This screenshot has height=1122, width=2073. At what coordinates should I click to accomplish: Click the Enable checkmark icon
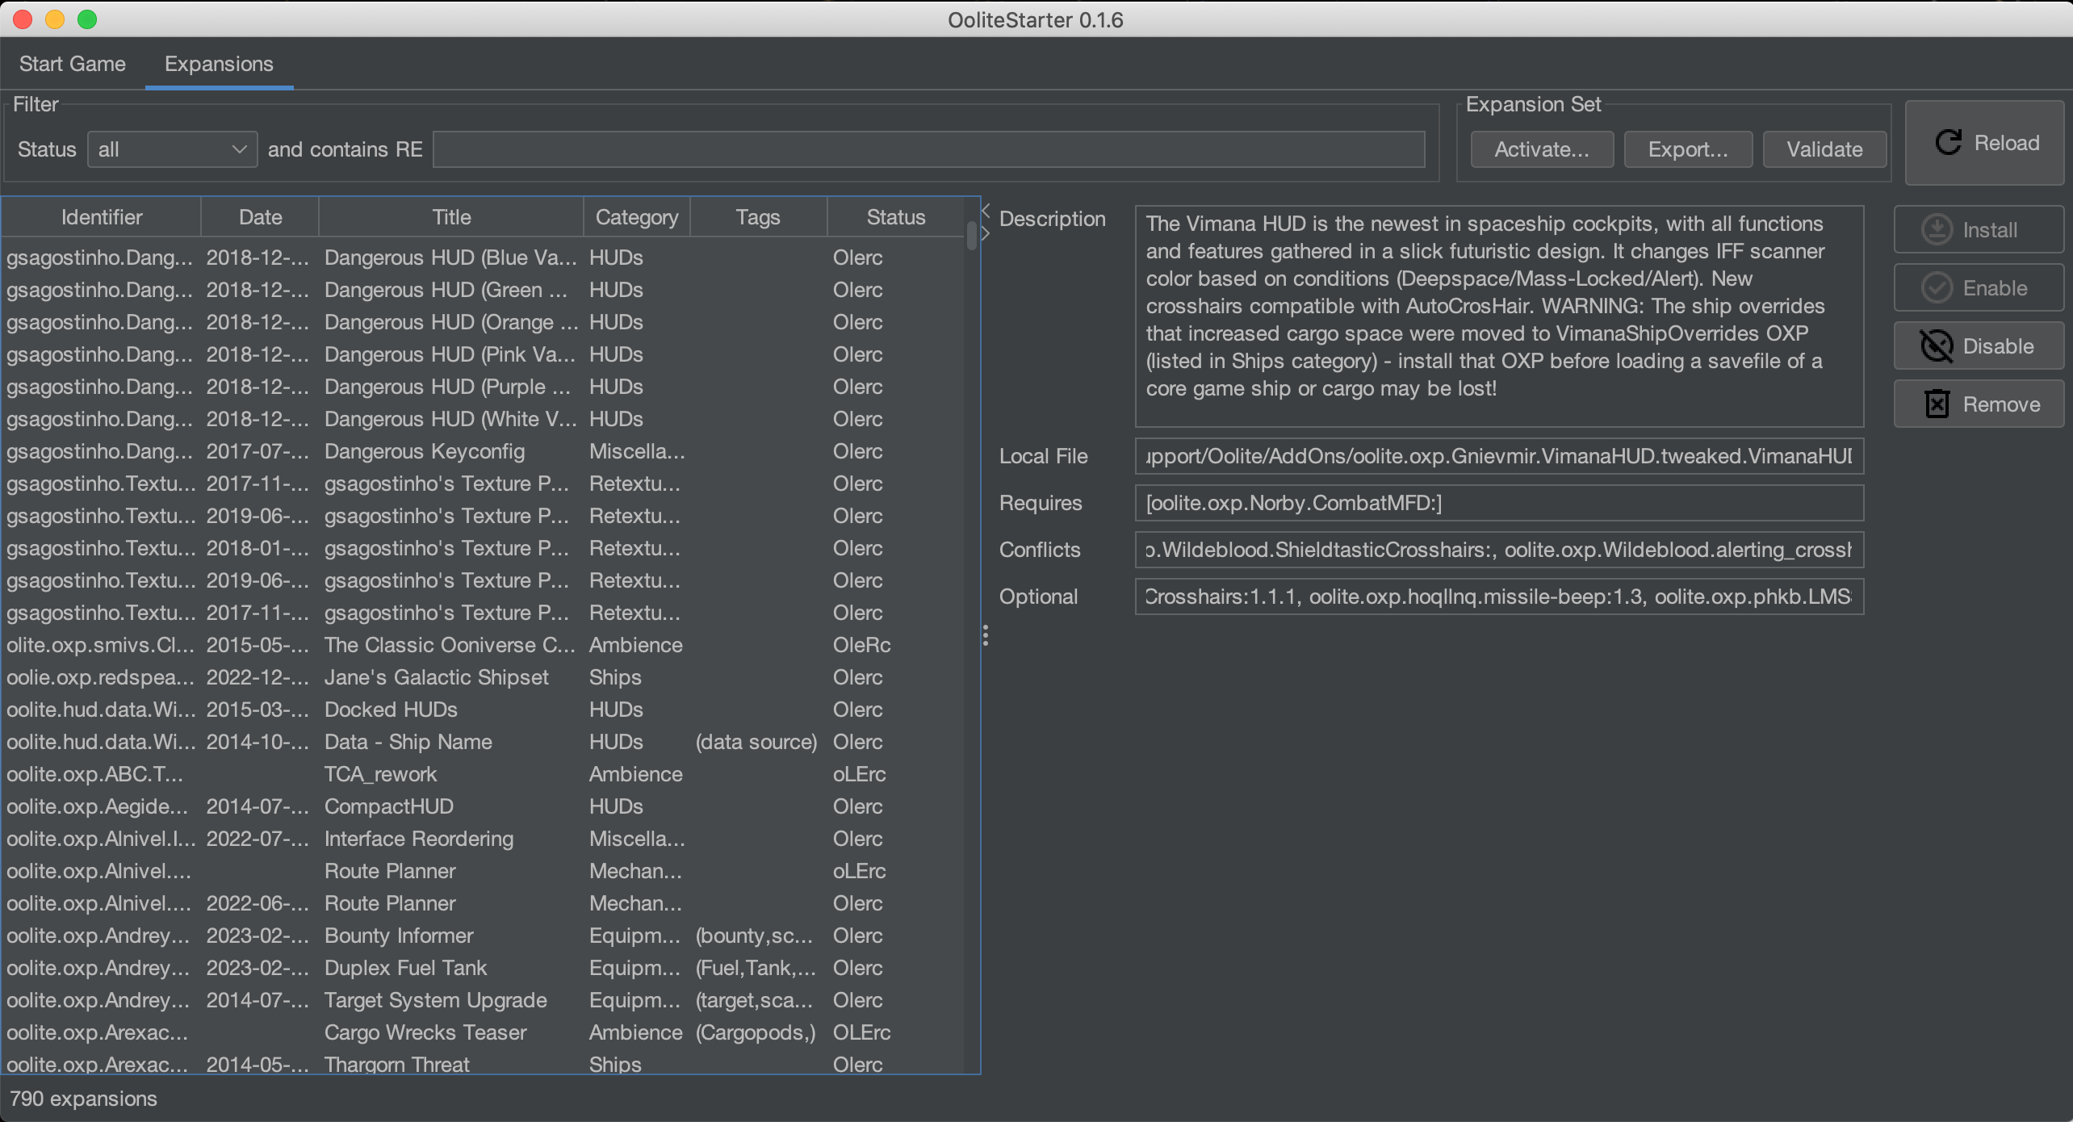click(x=1937, y=288)
